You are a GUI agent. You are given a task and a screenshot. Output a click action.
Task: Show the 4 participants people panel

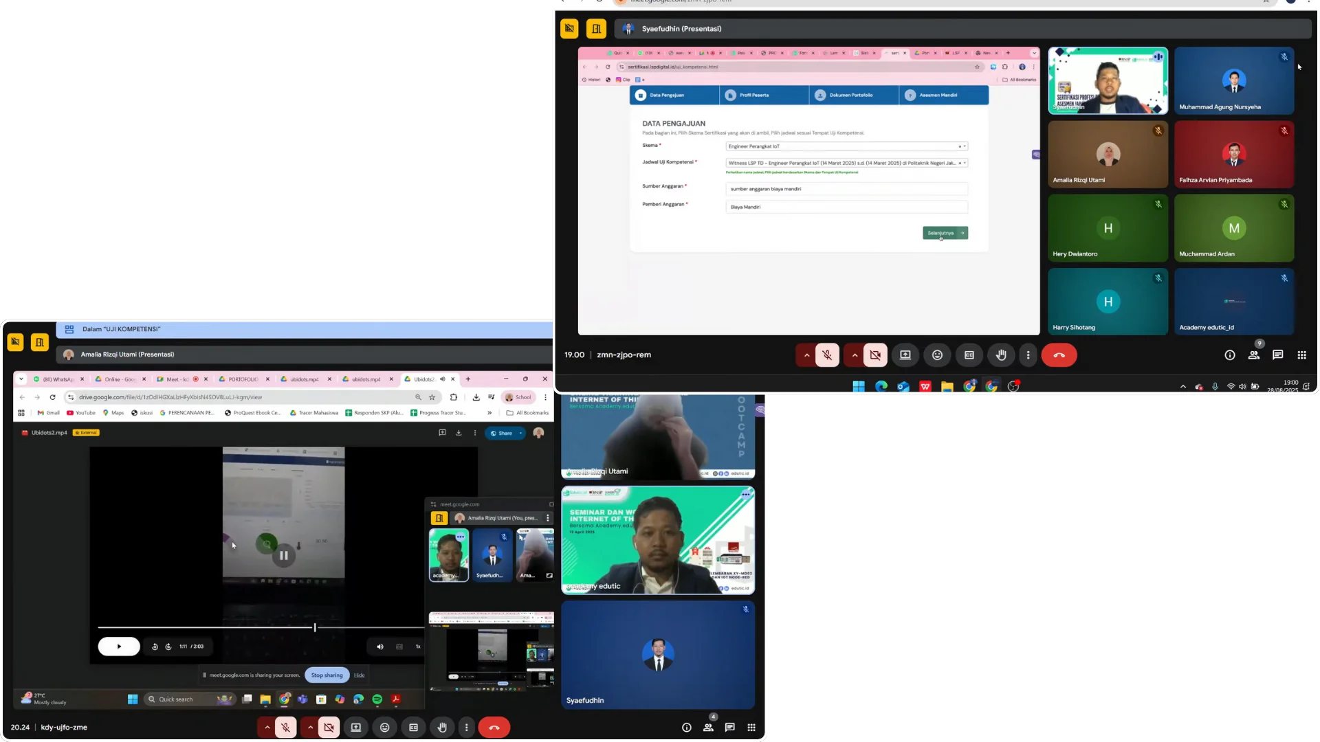(708, 728)
